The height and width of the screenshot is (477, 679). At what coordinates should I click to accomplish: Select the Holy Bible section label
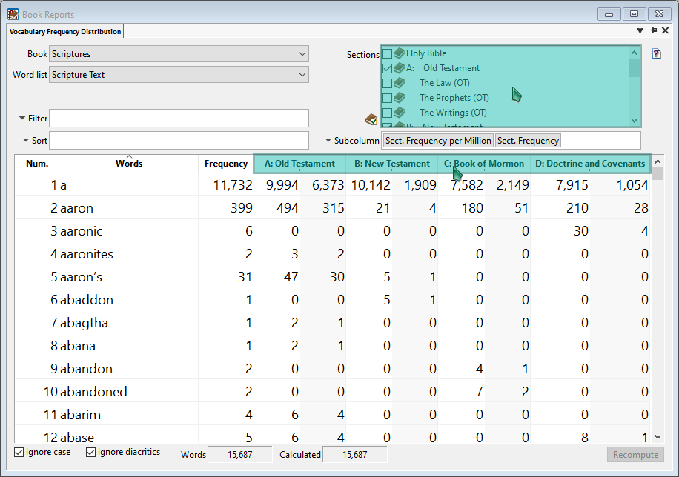(426, 53)
